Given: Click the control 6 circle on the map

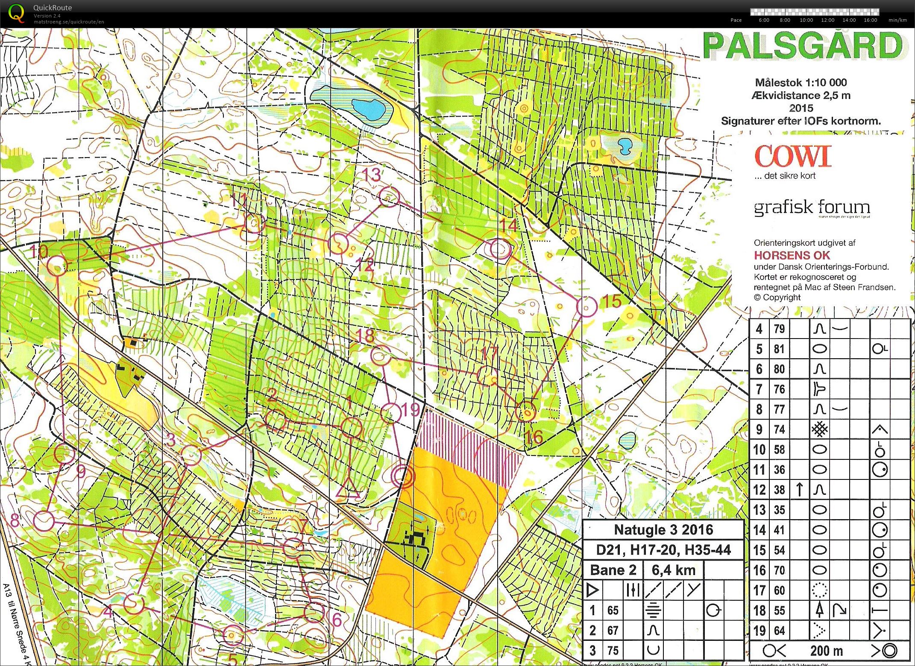Looking at the screenshot, I should (x=315, y=612).
